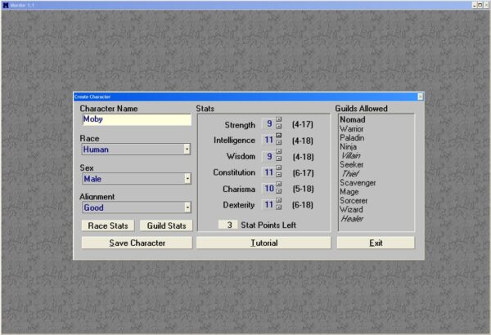Close the Create Character dialog
The height and width of the screenshot is (335, 491).
pyautogui.click(x=421, y=96)
